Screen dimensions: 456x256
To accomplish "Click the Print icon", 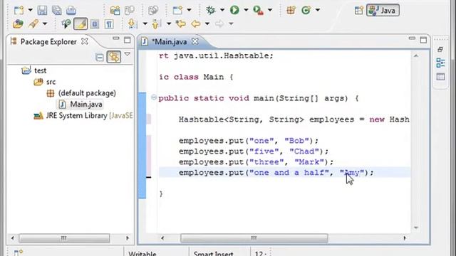I will 71,11.
